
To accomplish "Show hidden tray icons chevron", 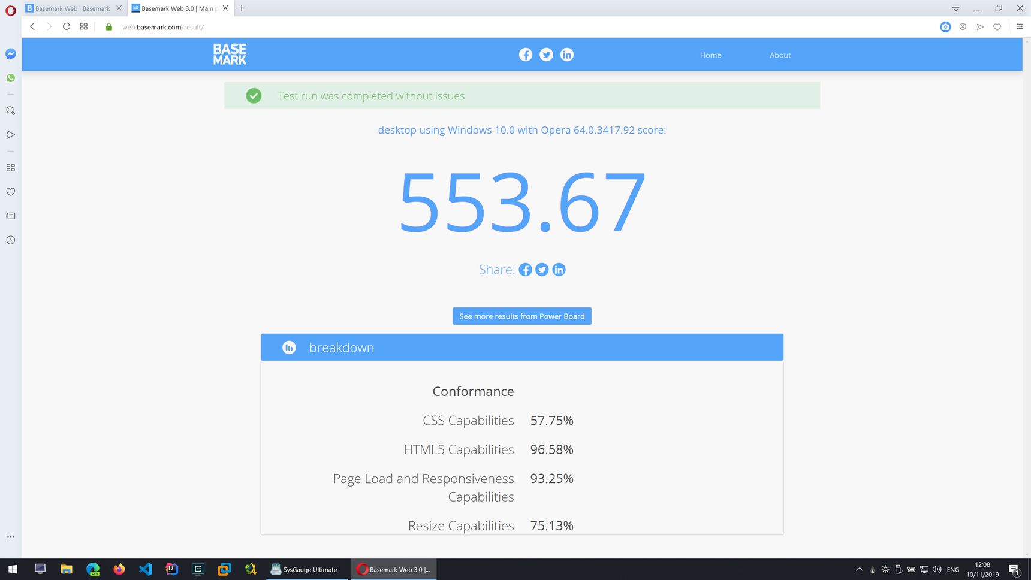I will [860, 569].
